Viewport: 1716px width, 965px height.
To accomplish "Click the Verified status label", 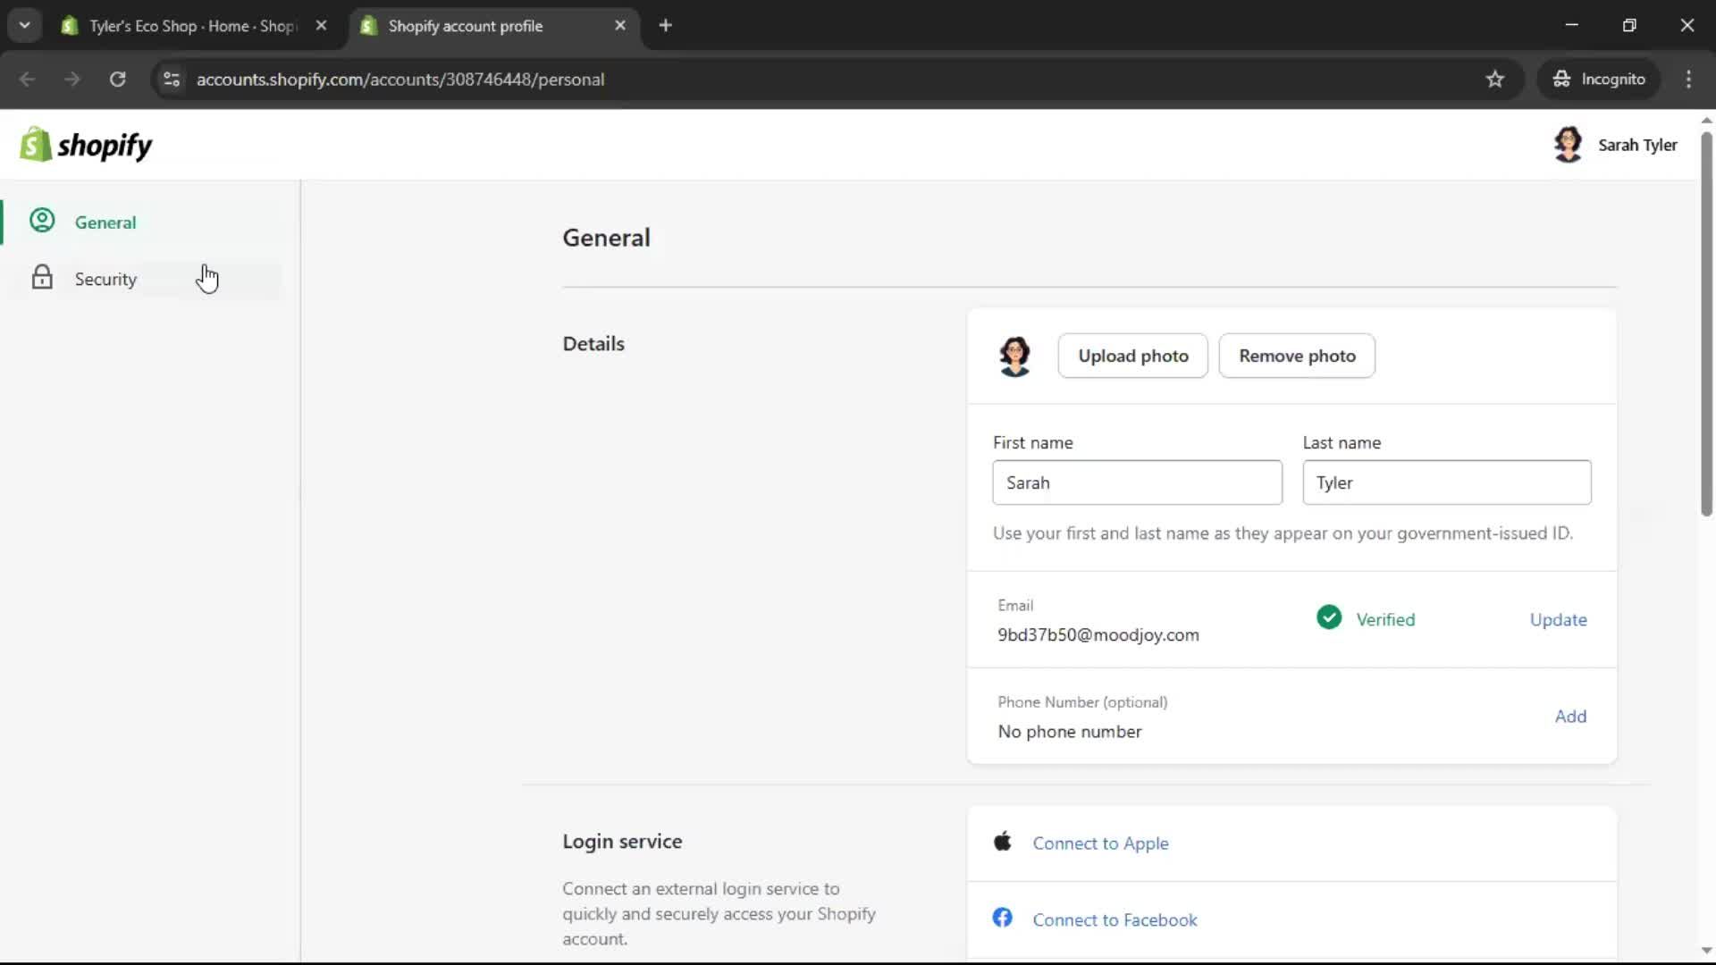I will pyautogui.click(x=1385, y=619).
